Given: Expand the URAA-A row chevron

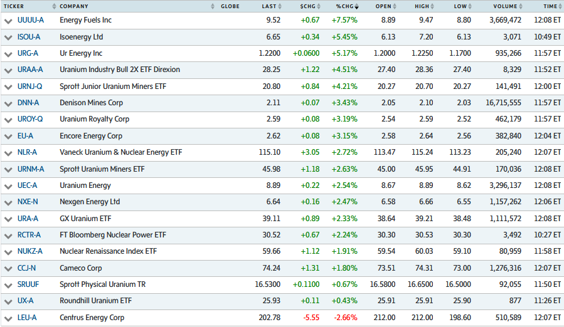Looking at the screenshot, I should click(8, 71).
